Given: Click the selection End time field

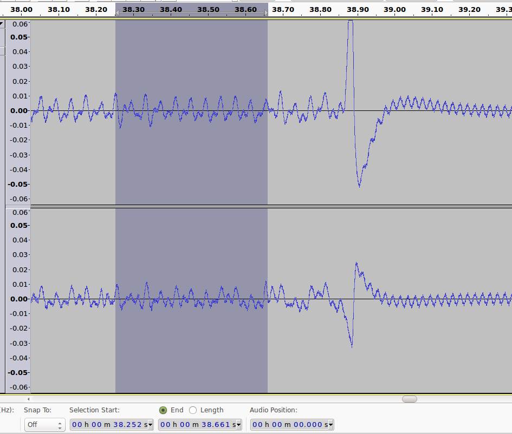Looking at the screenshot, I should coord(197,425).
